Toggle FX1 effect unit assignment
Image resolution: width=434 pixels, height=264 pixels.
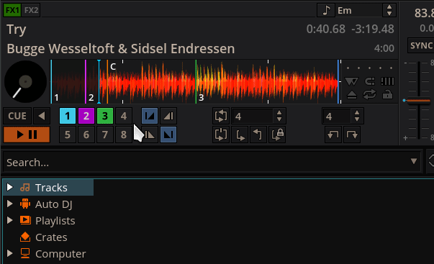[x=12, y=11]
